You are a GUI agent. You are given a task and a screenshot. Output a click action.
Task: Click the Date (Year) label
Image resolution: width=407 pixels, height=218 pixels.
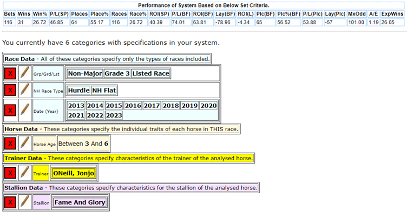[x=48, y=111]
